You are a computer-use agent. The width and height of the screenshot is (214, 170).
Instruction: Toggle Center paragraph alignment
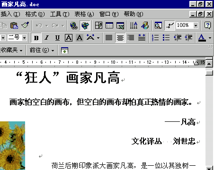point(120,38)
